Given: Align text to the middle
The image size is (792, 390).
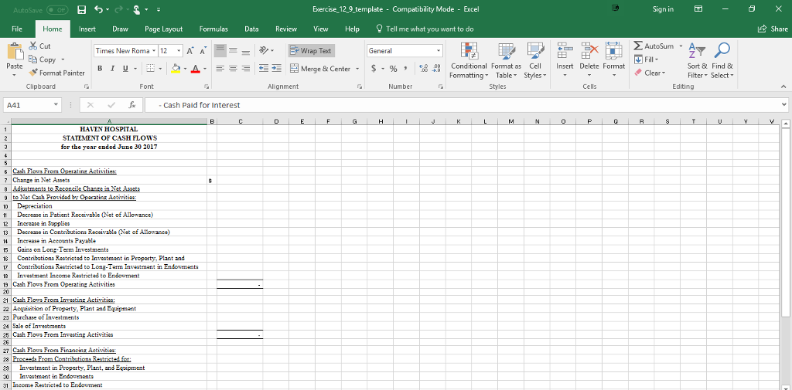Looking at the screenshot, I should click(x=231, y=50).
